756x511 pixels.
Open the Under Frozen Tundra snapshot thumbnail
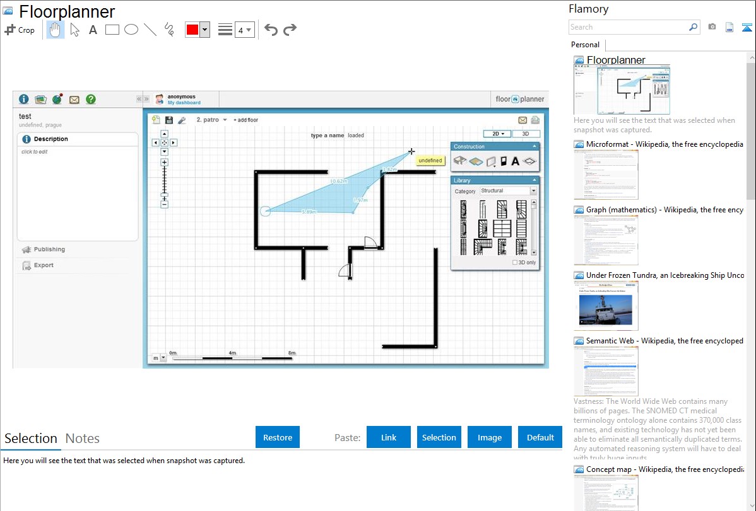606,306
